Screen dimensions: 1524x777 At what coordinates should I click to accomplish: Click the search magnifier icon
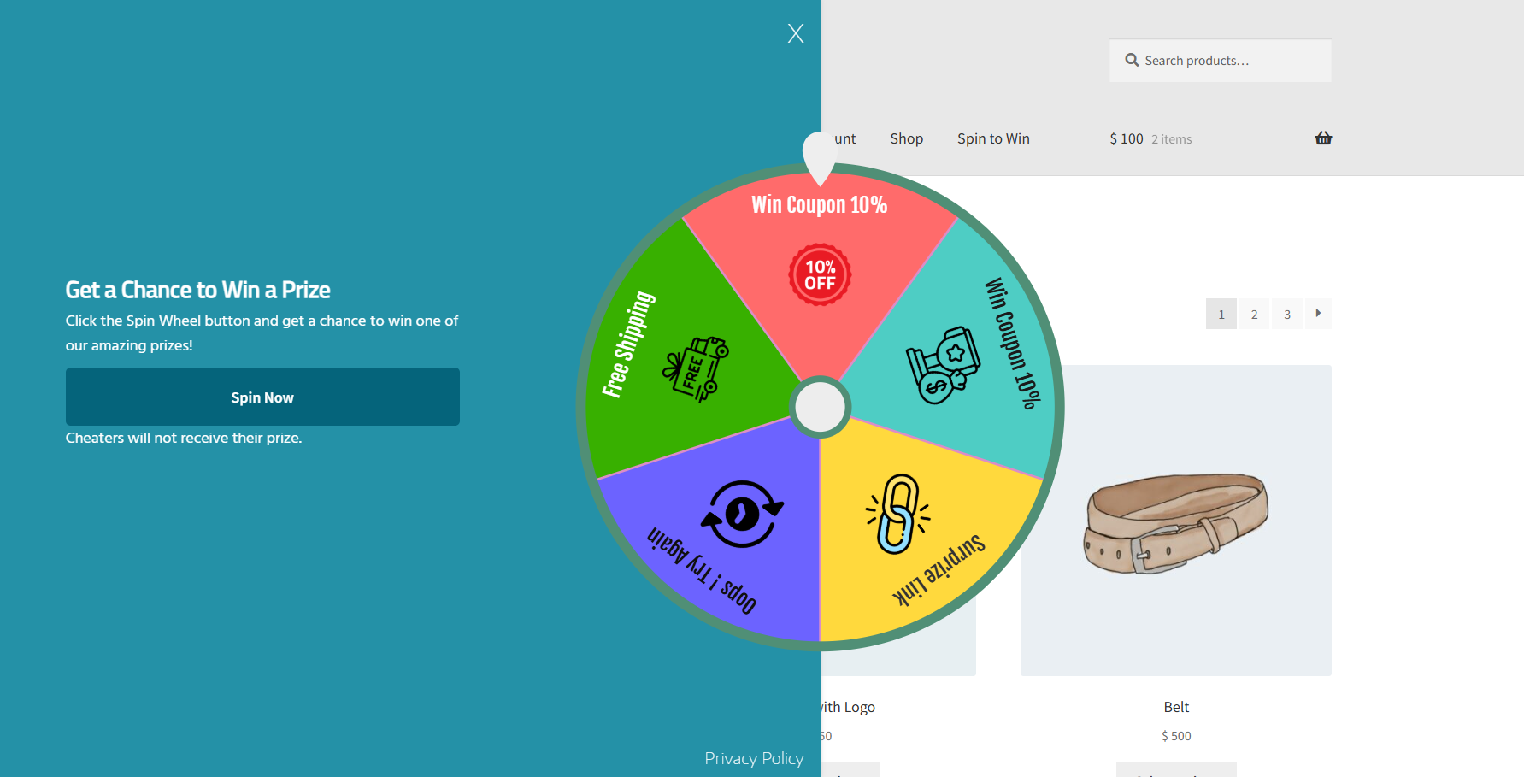1132,60
